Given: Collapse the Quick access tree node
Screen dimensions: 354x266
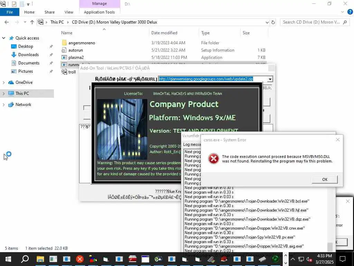Looking at the screenshot, I should (3, 38).
